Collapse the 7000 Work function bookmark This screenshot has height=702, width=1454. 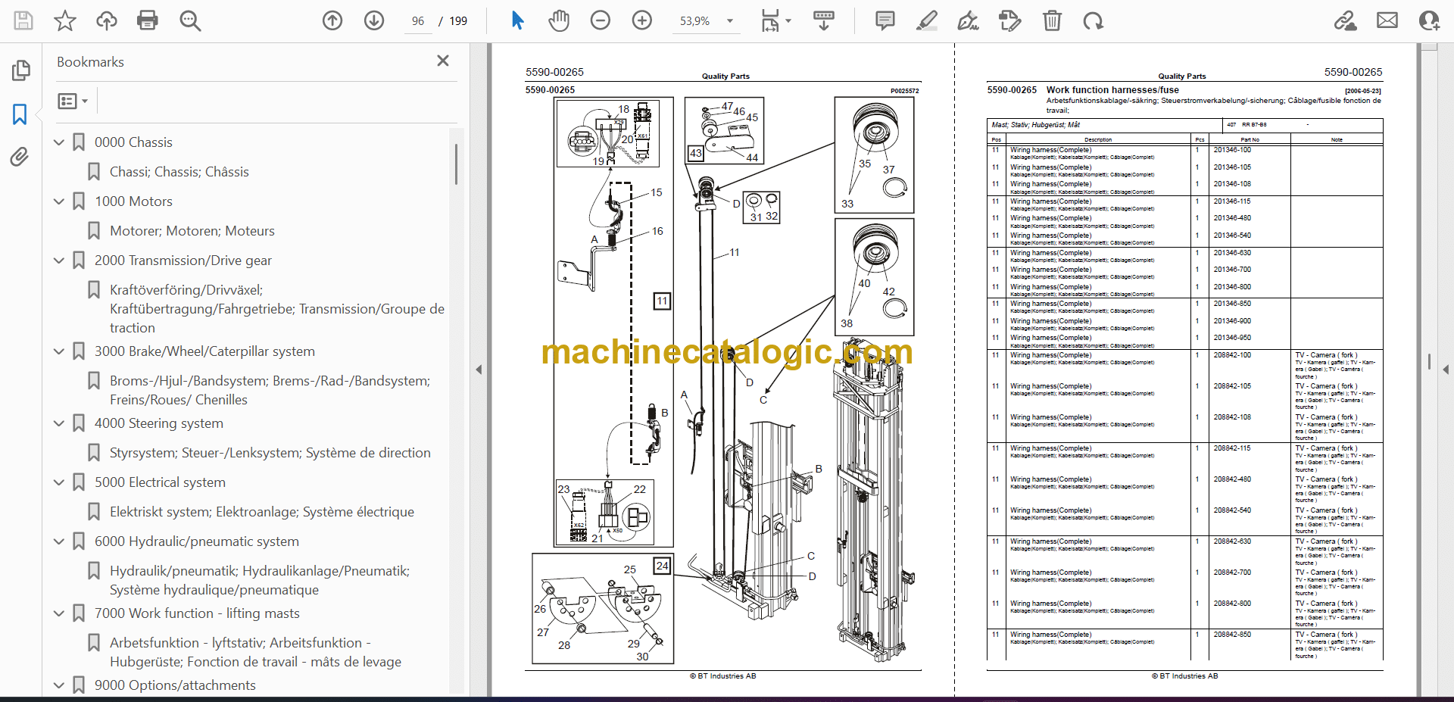point(59,613)
